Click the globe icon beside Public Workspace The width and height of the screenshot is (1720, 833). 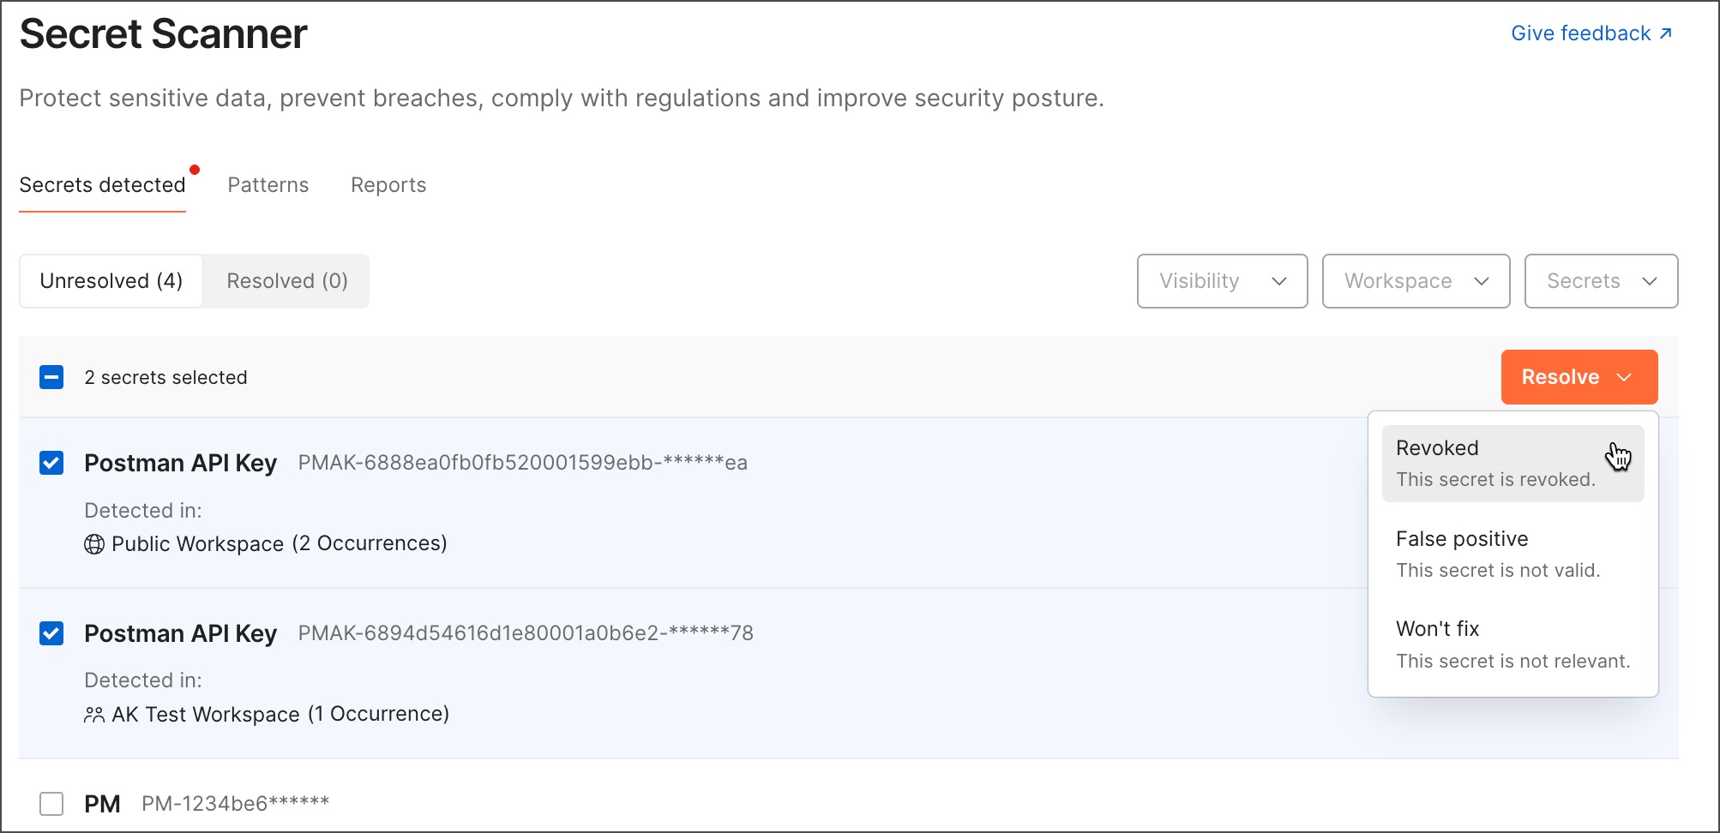(94, 542)
